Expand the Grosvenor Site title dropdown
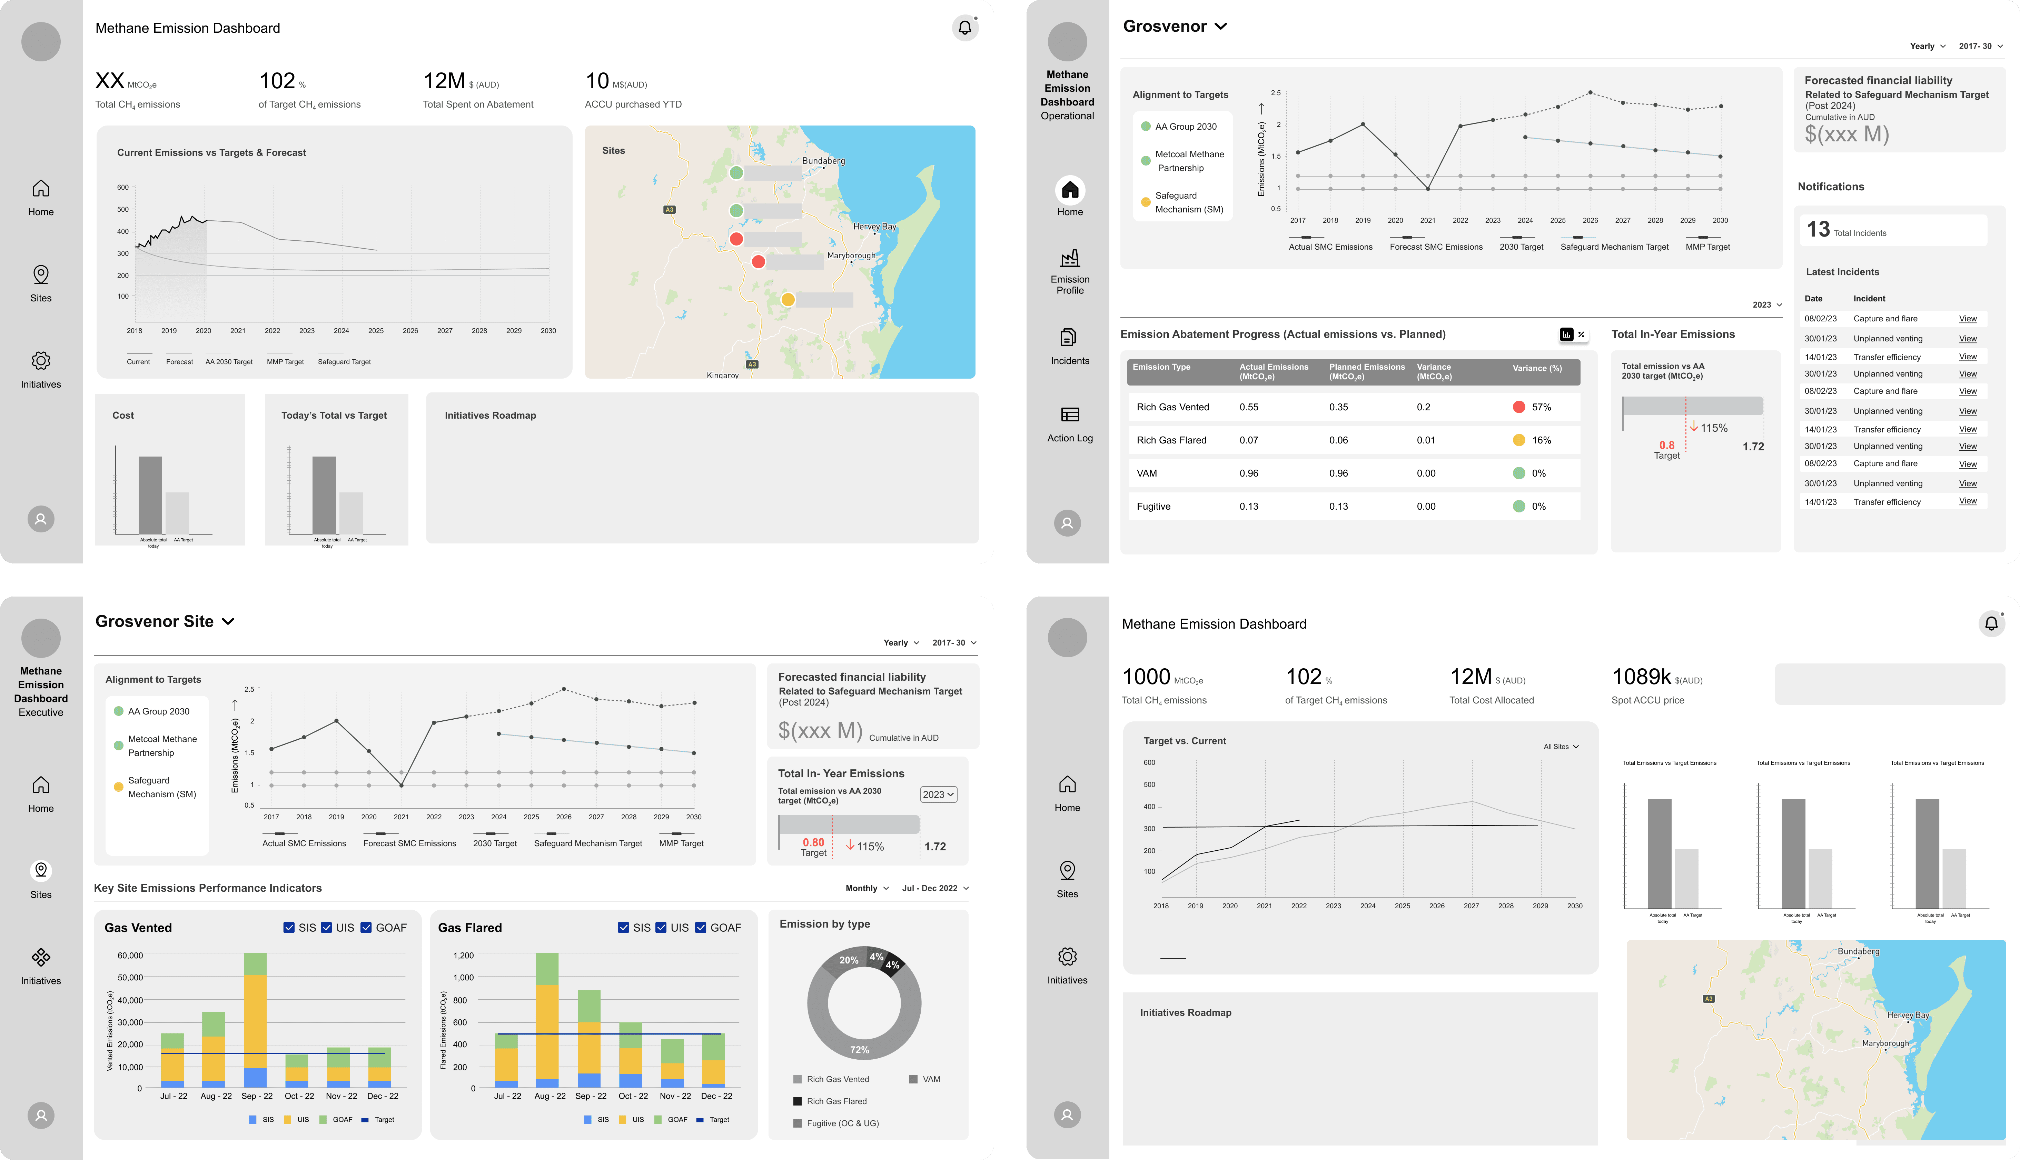This screenshot has height=1160, width=2020. point(229,621)
